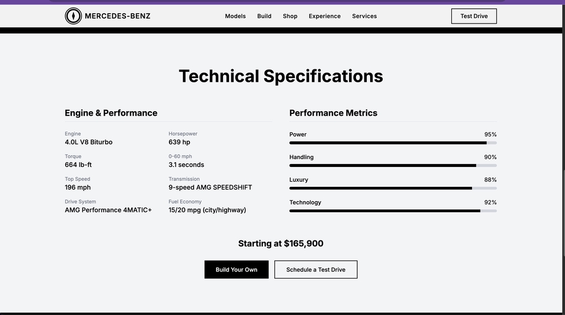Click the Luxury progress bar
565x315 pixels.
tap(393, 188)
